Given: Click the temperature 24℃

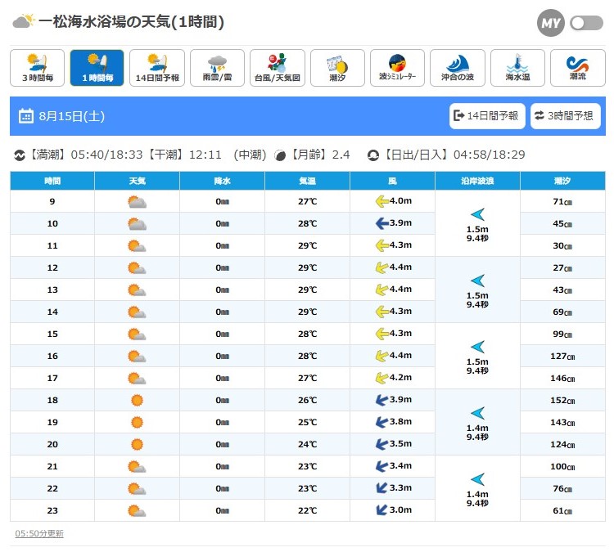Looking at the screenshot, I should (x=307, y=444).
